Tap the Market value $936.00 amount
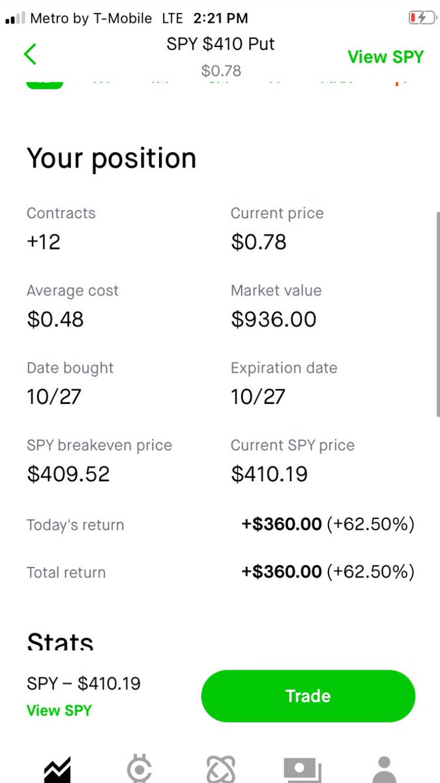This screenshot has height=783, width=440. tap(274, 319)
